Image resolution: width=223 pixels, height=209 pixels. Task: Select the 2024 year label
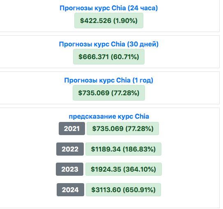point(70,190)
